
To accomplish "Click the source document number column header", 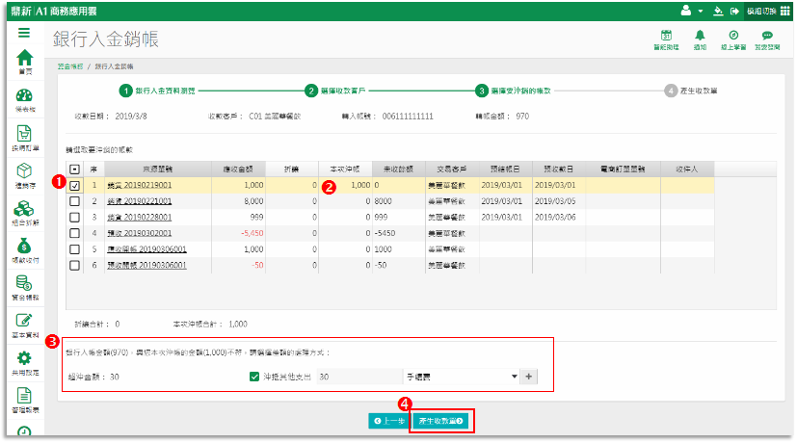I will point(158,169).
